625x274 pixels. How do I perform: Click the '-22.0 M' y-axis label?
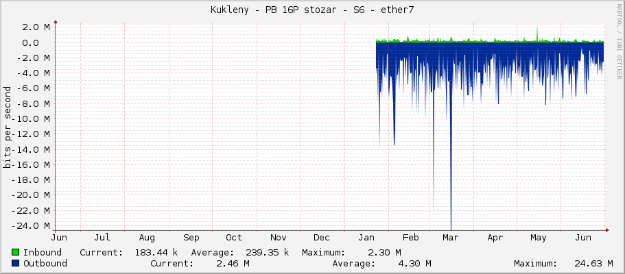[x=30, y=210]
